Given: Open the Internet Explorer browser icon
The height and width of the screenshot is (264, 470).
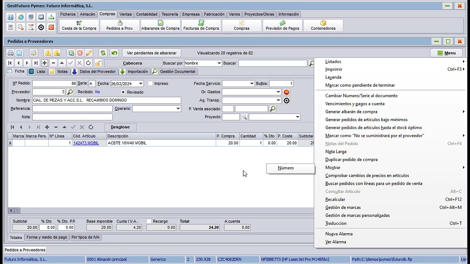Looking at the screenshot, I should [x=21, y=17].
